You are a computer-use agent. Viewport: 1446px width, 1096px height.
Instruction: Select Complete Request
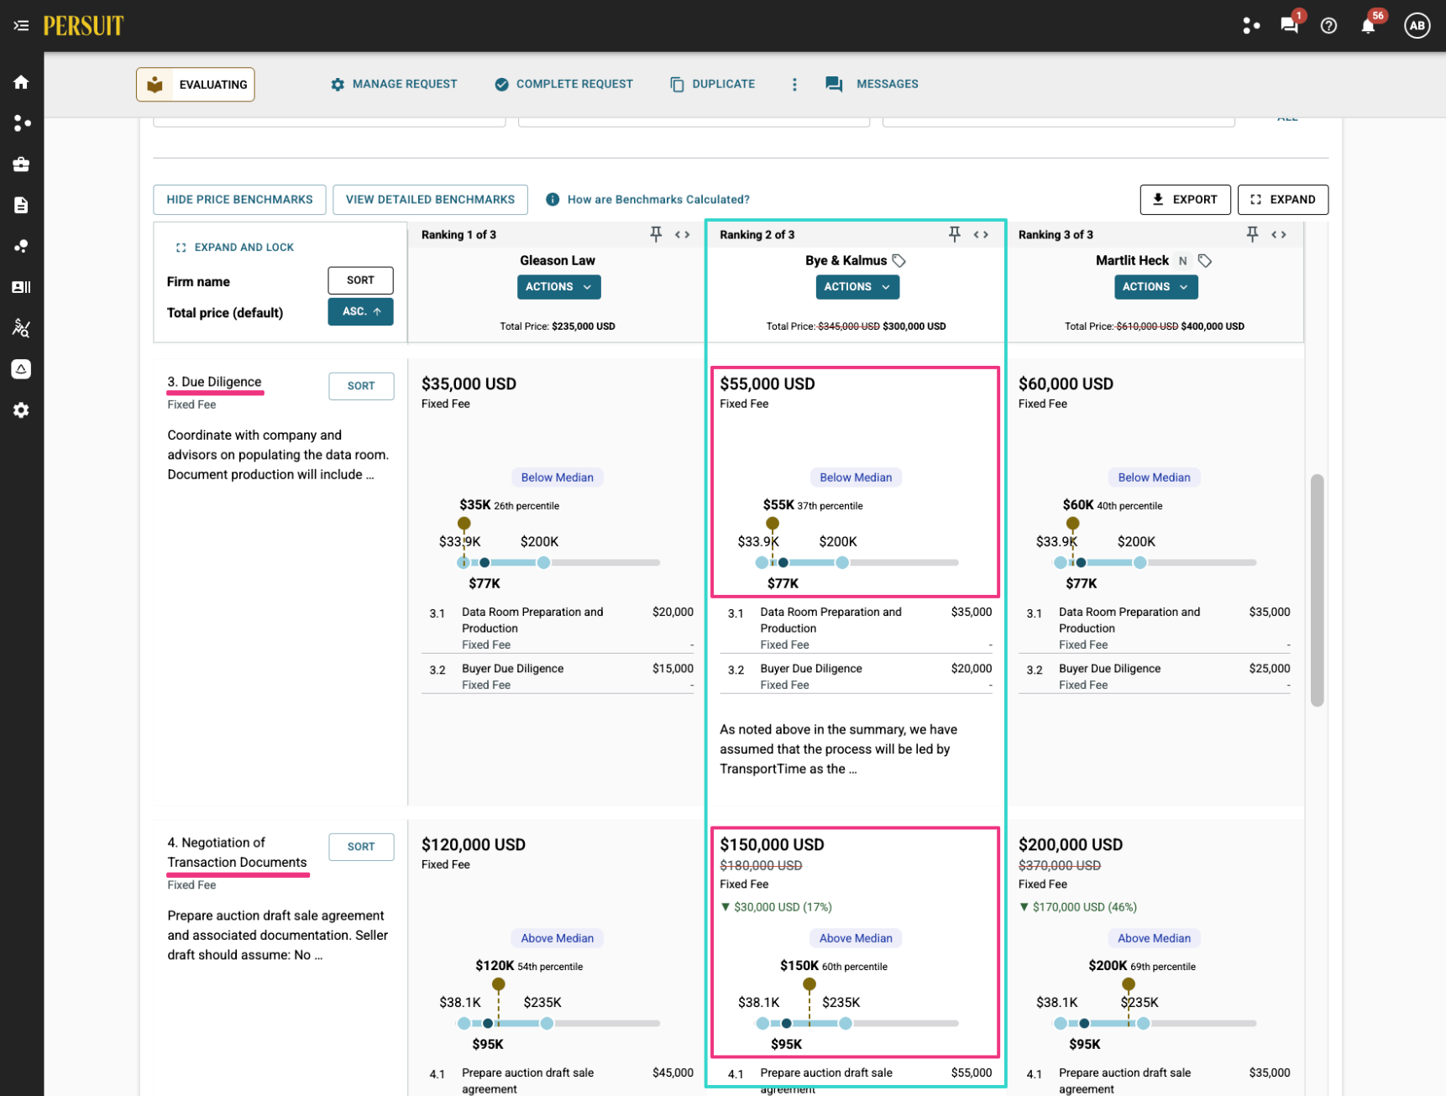(x=563, y=84)
